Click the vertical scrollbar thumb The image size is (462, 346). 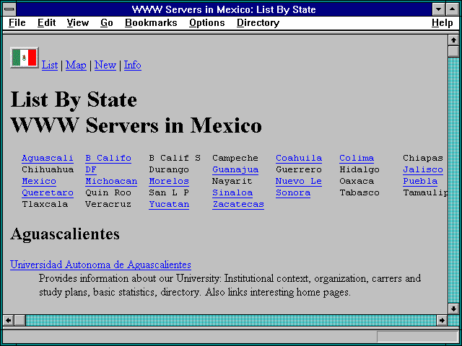click(453, 52)
